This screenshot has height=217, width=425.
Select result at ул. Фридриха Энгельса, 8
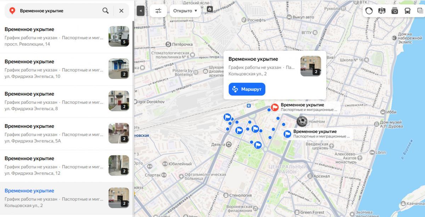pos(66,102)
